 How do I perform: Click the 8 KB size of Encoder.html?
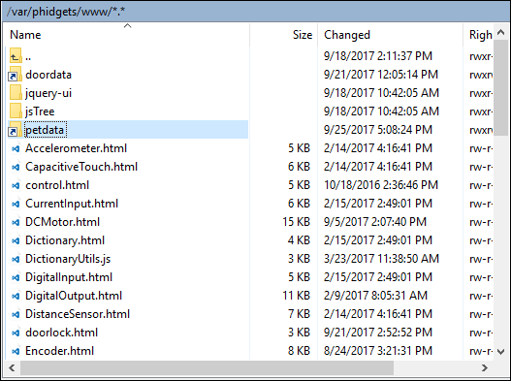coord(299,351)
